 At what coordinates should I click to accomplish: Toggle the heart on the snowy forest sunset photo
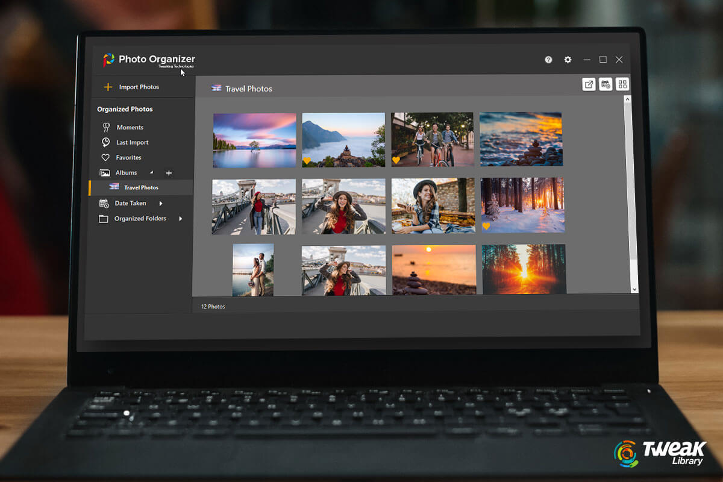pos(486,226)
